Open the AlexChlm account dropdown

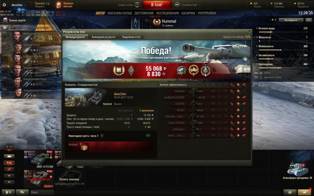[x=18, y=5]
